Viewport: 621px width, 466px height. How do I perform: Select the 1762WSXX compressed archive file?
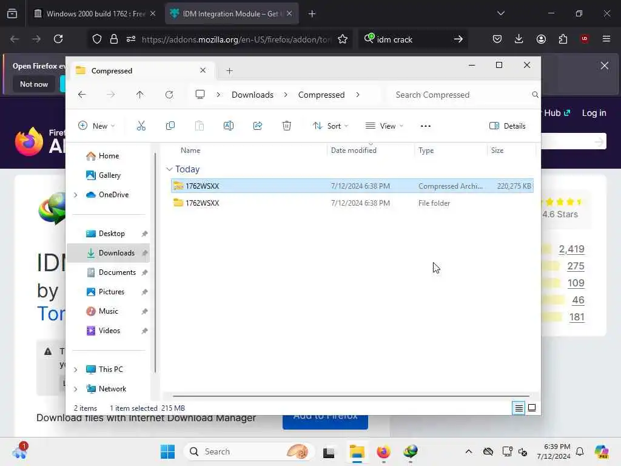pyautogui.click(x=352, y=186)
